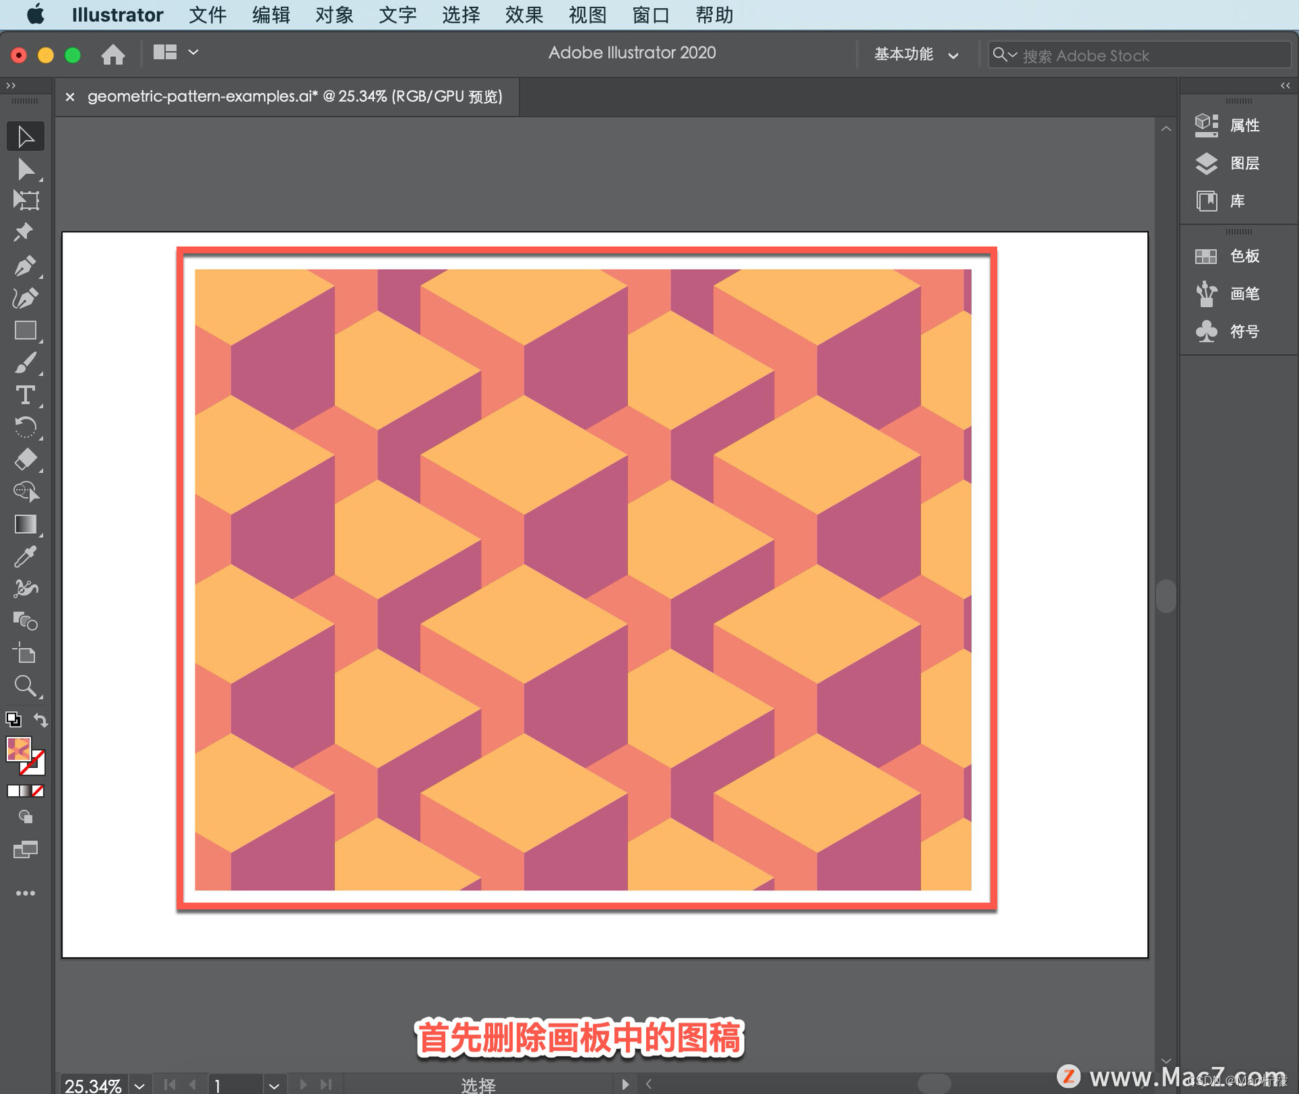Select the Rectangle tool

(25, 330)
